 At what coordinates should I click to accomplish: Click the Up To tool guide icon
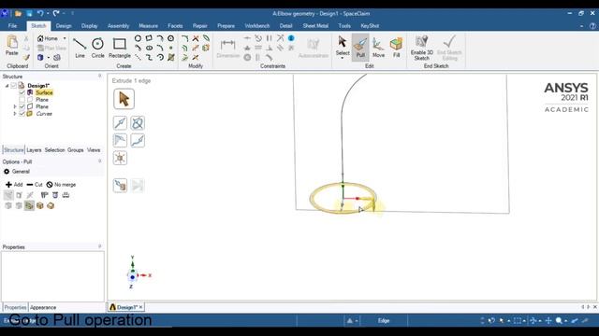tap(120, 186)
